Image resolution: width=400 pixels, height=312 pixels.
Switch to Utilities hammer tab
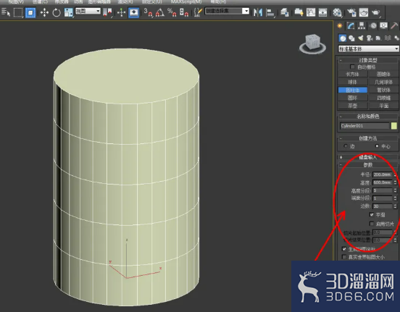tap(394, 26)
